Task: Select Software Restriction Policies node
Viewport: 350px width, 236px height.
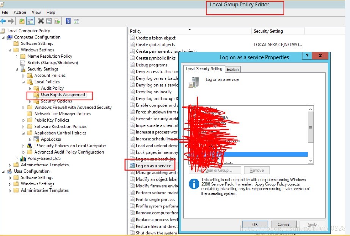Action: 60,127
